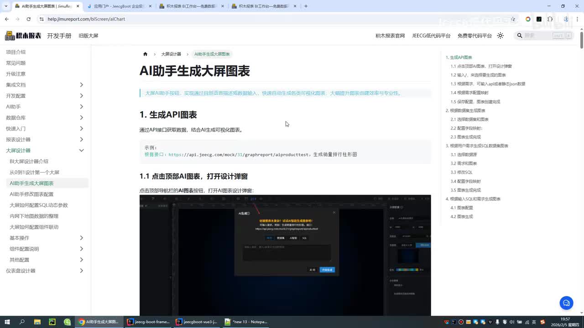Click the microphone tray icon
584x328 pixels.
[497, 322]
